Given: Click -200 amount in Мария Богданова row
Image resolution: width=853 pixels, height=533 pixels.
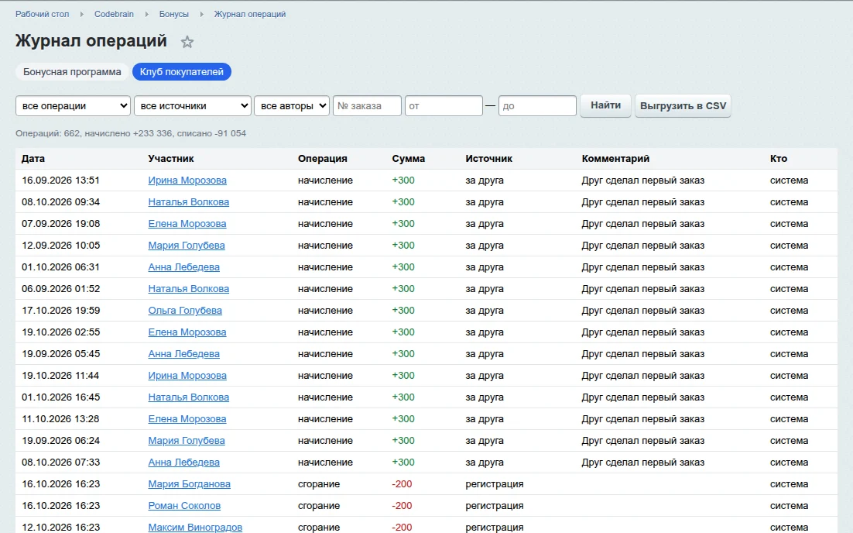Looking at the screenshot, I should coord(402,484).
